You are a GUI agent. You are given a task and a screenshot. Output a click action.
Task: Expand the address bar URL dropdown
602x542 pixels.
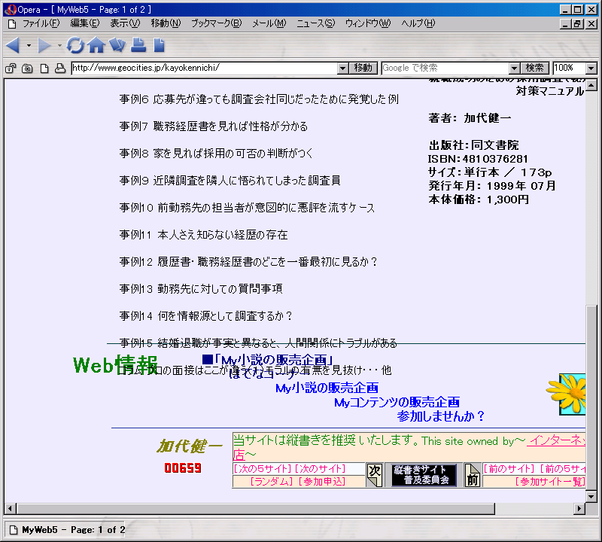tap(343, 69)
